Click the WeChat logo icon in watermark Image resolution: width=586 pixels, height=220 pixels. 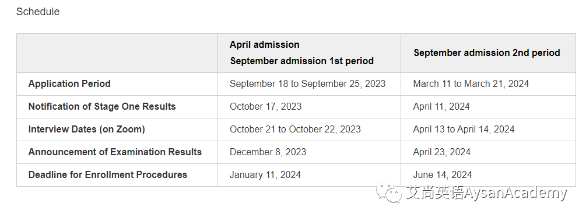click(389, 192)
